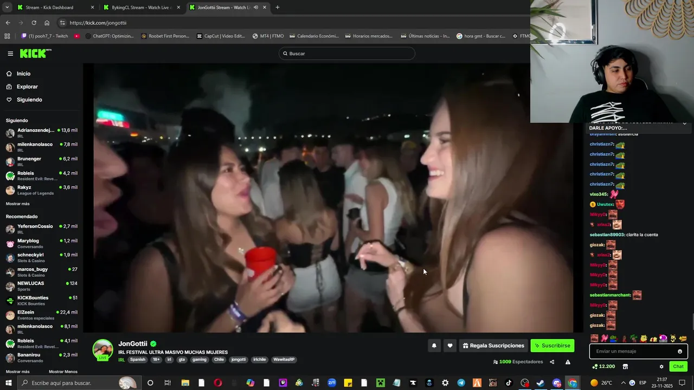The image size is (694, 390).
Task: Open Rakyz League of Legends channel
Action: click(41, 190)
